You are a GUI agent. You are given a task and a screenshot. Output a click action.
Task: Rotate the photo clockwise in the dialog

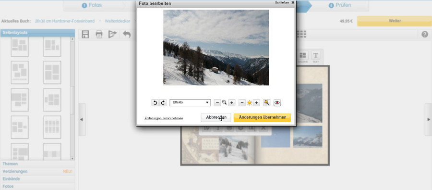pos(163,103)
